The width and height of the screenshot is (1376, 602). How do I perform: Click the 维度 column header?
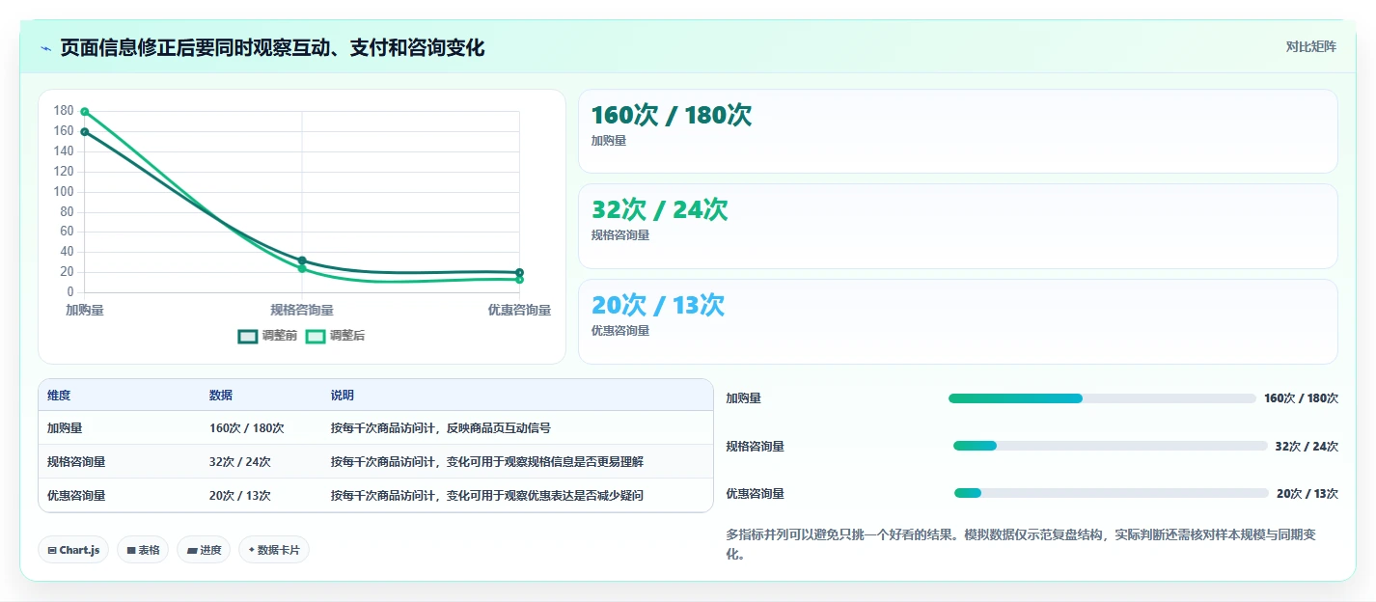pos(59,396)
